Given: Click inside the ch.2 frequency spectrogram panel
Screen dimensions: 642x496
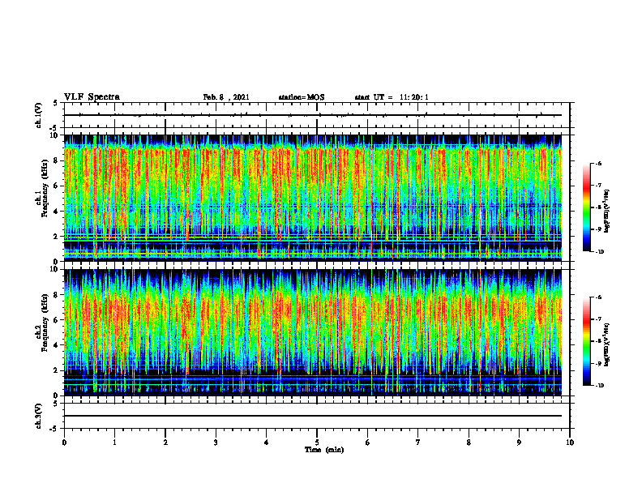Looking at the screenshot, I should [x=312, y=332].
